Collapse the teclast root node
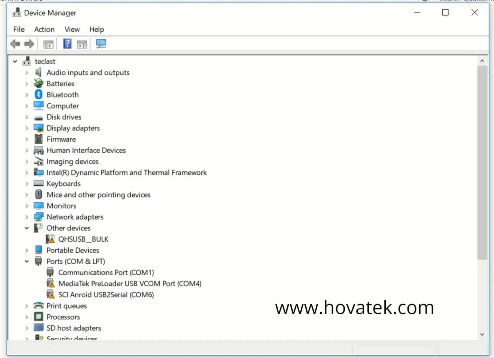 click(15, 61)
